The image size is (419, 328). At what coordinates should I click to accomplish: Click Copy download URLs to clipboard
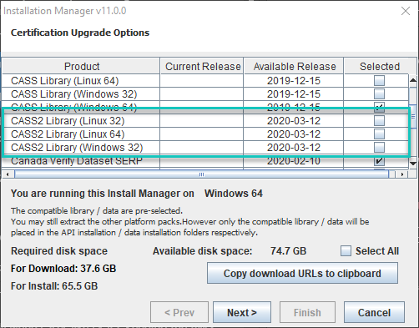point(302,273)
